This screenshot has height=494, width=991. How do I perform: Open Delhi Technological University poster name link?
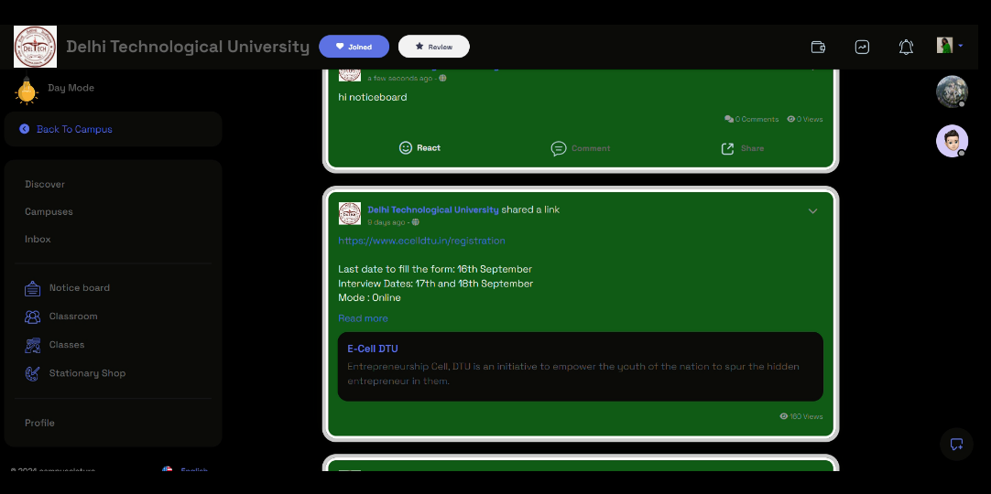pos(433,209)
